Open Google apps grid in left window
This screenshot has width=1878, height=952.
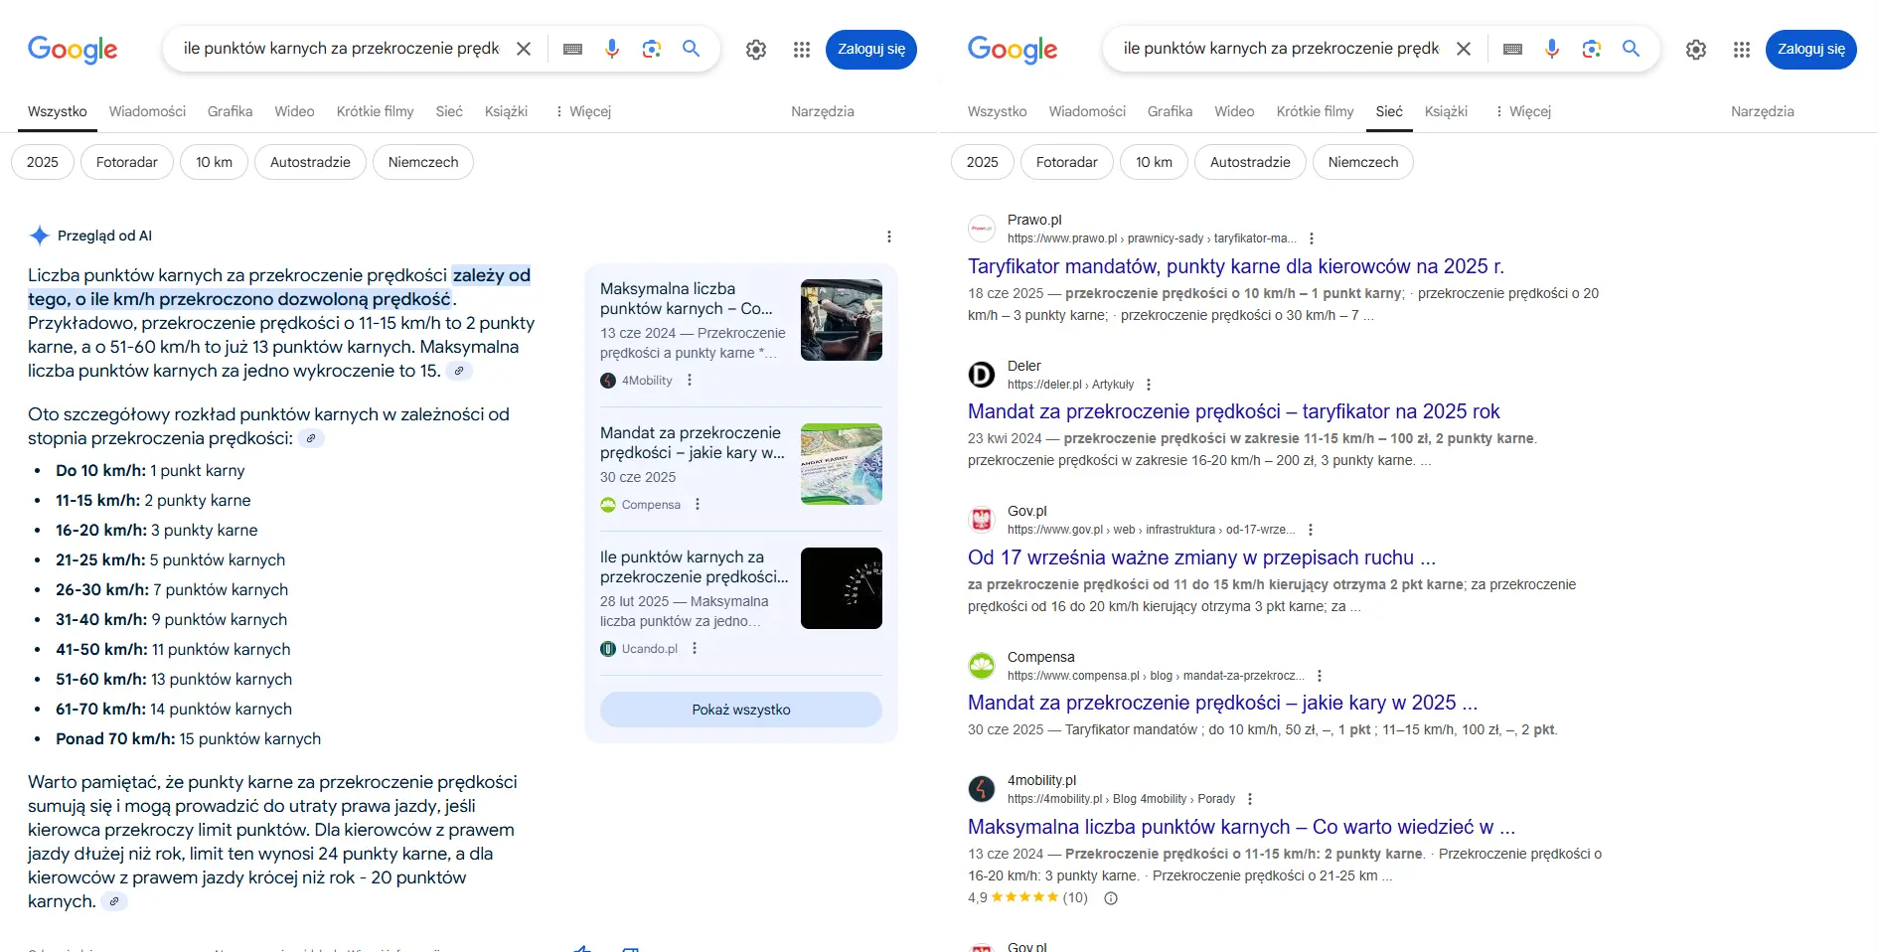[x=802, y=50]
